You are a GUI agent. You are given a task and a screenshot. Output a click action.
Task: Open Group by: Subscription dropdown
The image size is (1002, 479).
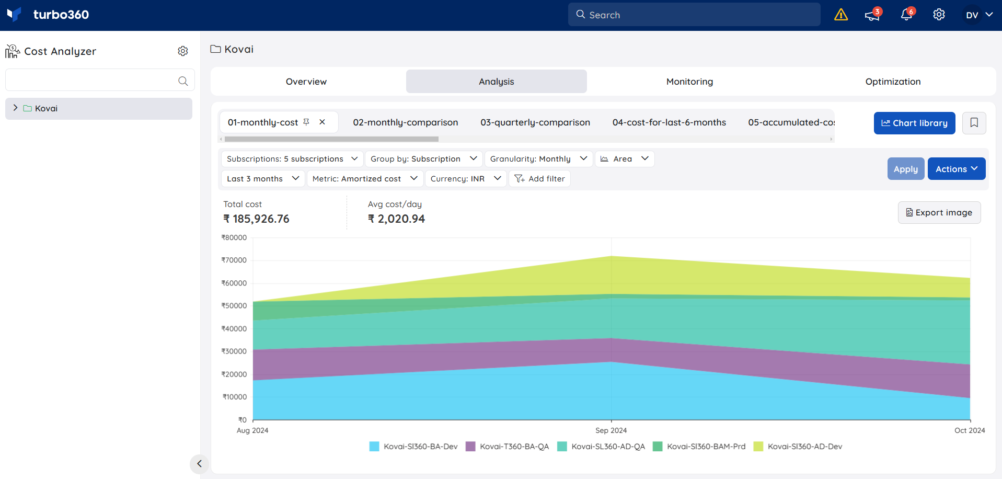[423, 159]
